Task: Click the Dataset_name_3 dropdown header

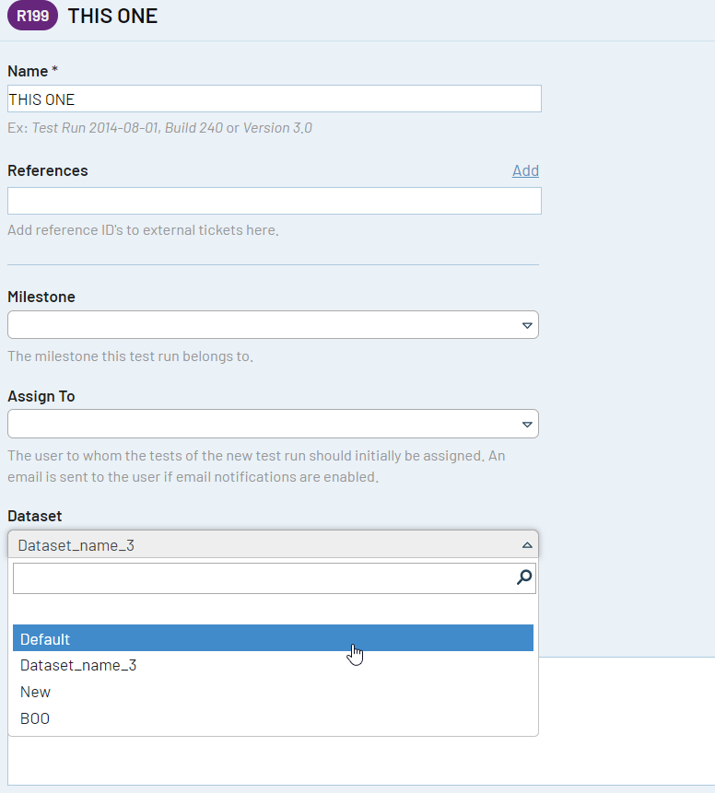Action: [273, 544]
